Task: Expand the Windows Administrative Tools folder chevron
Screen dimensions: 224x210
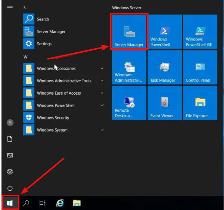Action: tap(102, 81)
